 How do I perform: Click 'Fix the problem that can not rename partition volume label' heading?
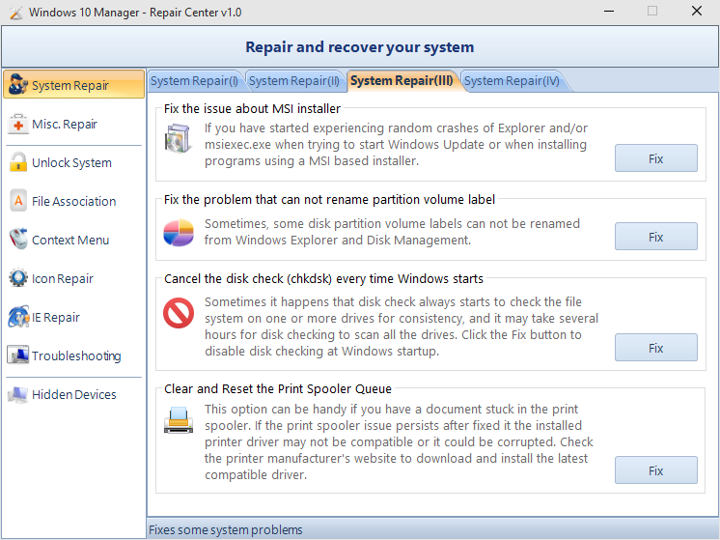click(x=329, y=199)
